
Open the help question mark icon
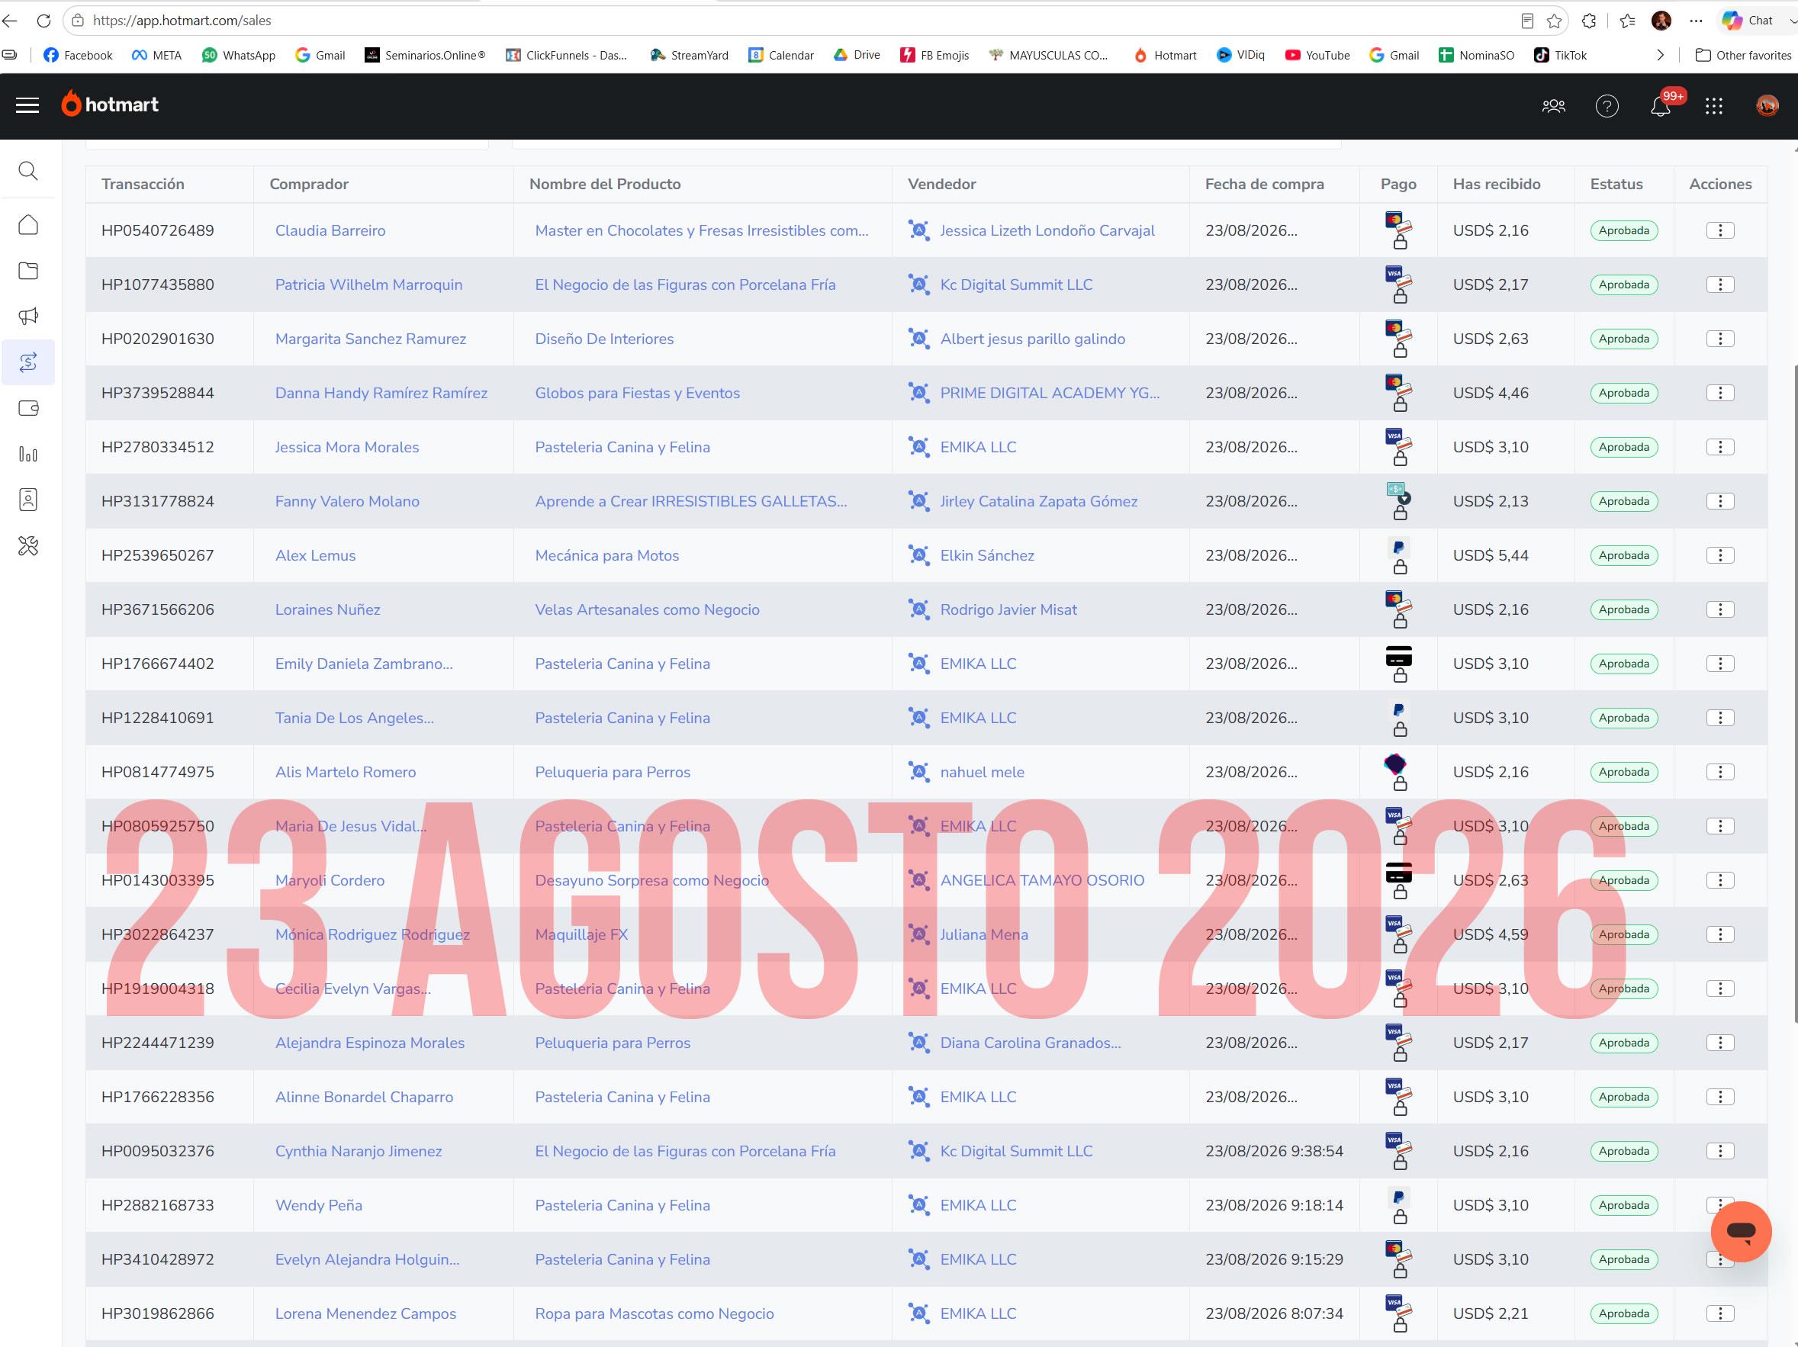(1607, 106)
